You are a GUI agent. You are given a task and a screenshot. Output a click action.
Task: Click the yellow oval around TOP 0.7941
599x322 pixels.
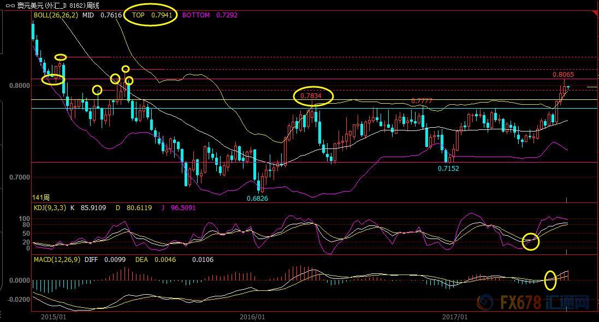pyautogui.click(x=151, y=15)
